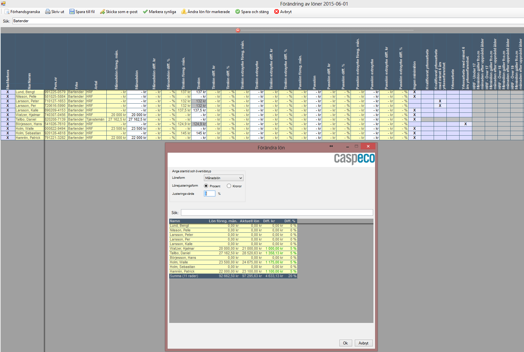Click the Justeringsvärde percent input field
524x352 pixels.
click(209, 193)
